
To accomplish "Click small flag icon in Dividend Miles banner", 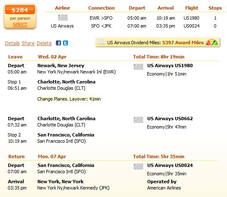I will pyautogui.click(x=101, y=42).
